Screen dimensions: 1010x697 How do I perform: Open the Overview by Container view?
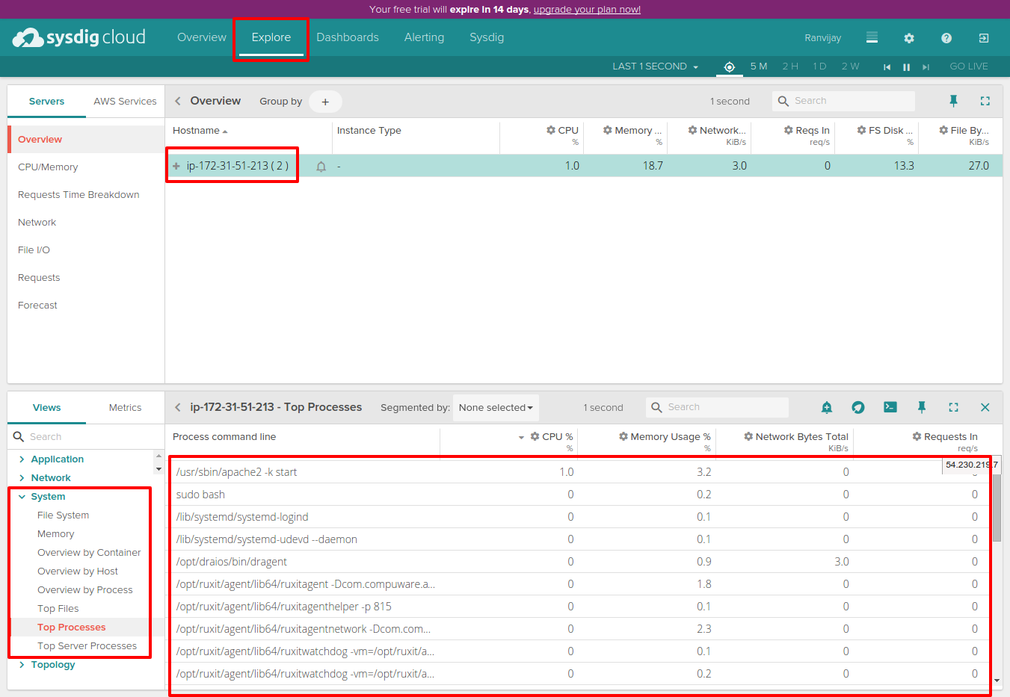coord(89,553)
